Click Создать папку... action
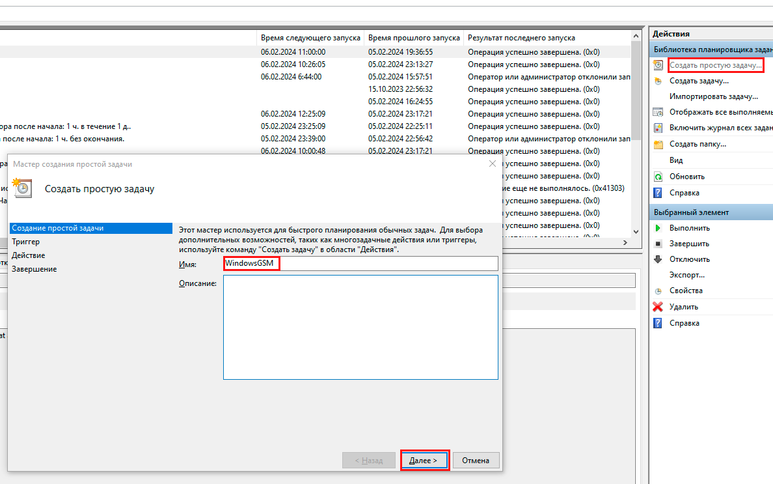 [x=698, y=144]
